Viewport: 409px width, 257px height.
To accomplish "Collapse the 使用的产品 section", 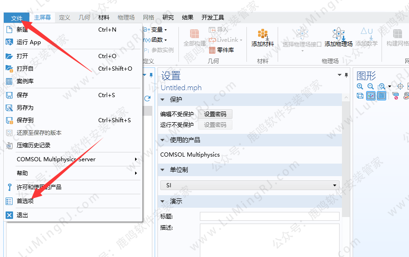I will 163,140.
